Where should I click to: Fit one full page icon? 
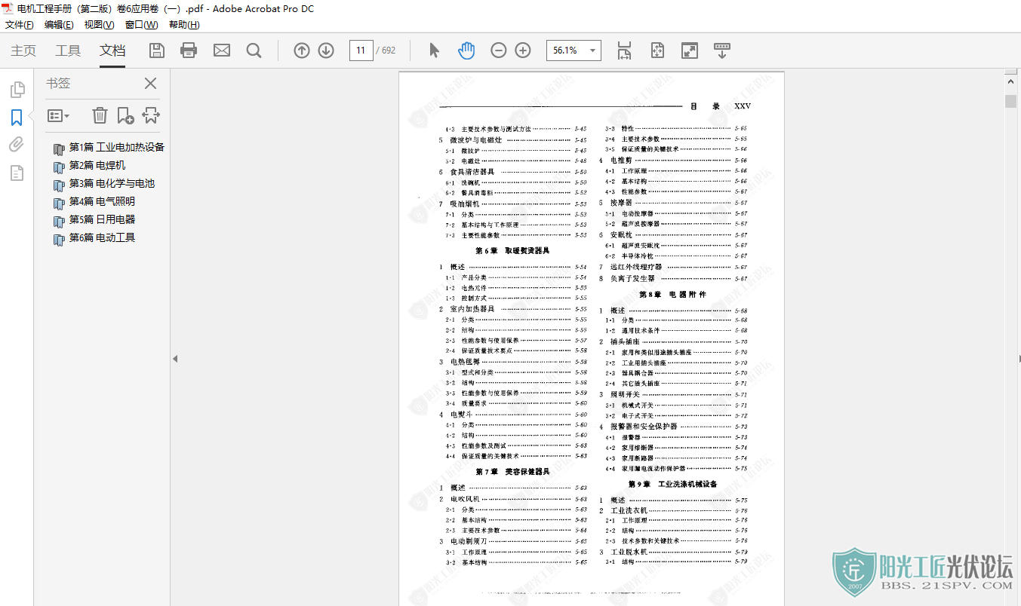pos(657,50)
